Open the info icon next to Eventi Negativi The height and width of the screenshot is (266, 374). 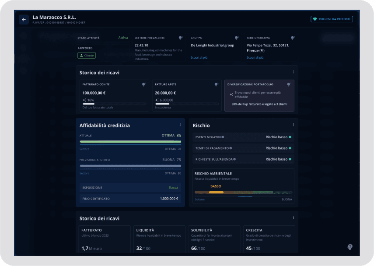223,136
